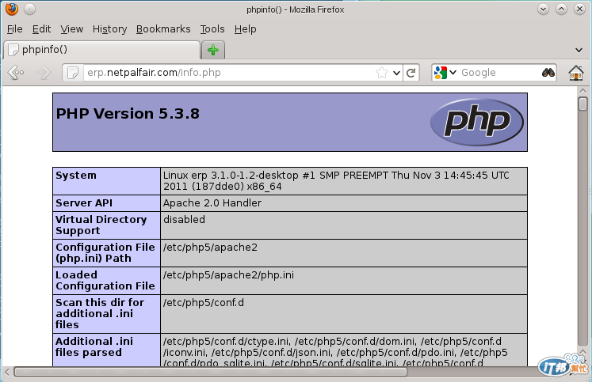
Task: Bookmark this page with the star icon
Action: click(x=382, y=72)
